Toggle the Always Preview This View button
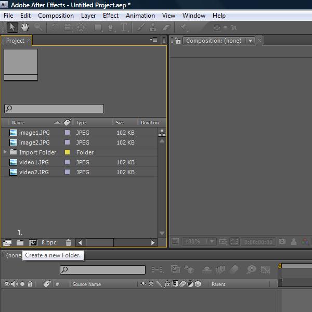Viewport: 312px width, 312px height. pyautogui.click(x=175, y=242)
